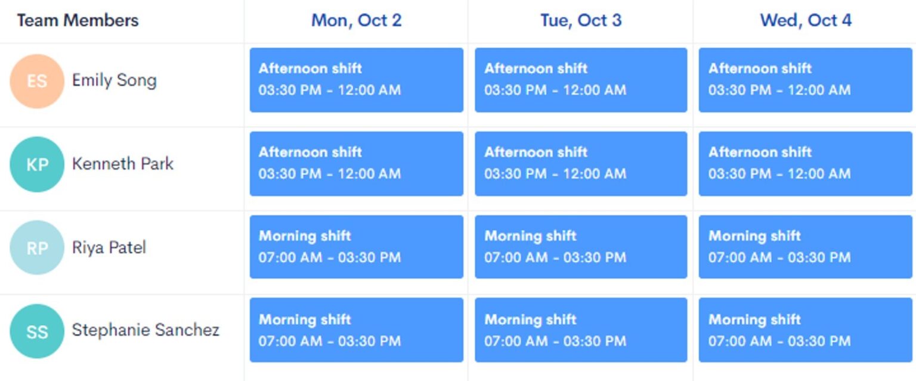
Task: Click Riya Patel's RP avatar icon
Action: [37, 247]
